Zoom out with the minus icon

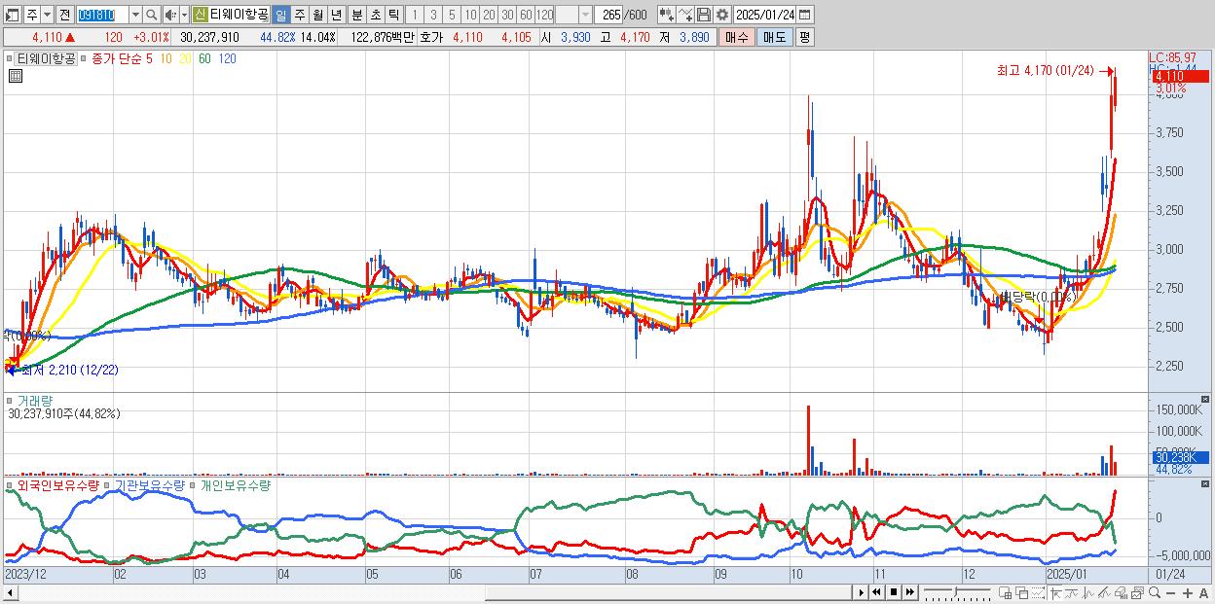pos(1170,592)
